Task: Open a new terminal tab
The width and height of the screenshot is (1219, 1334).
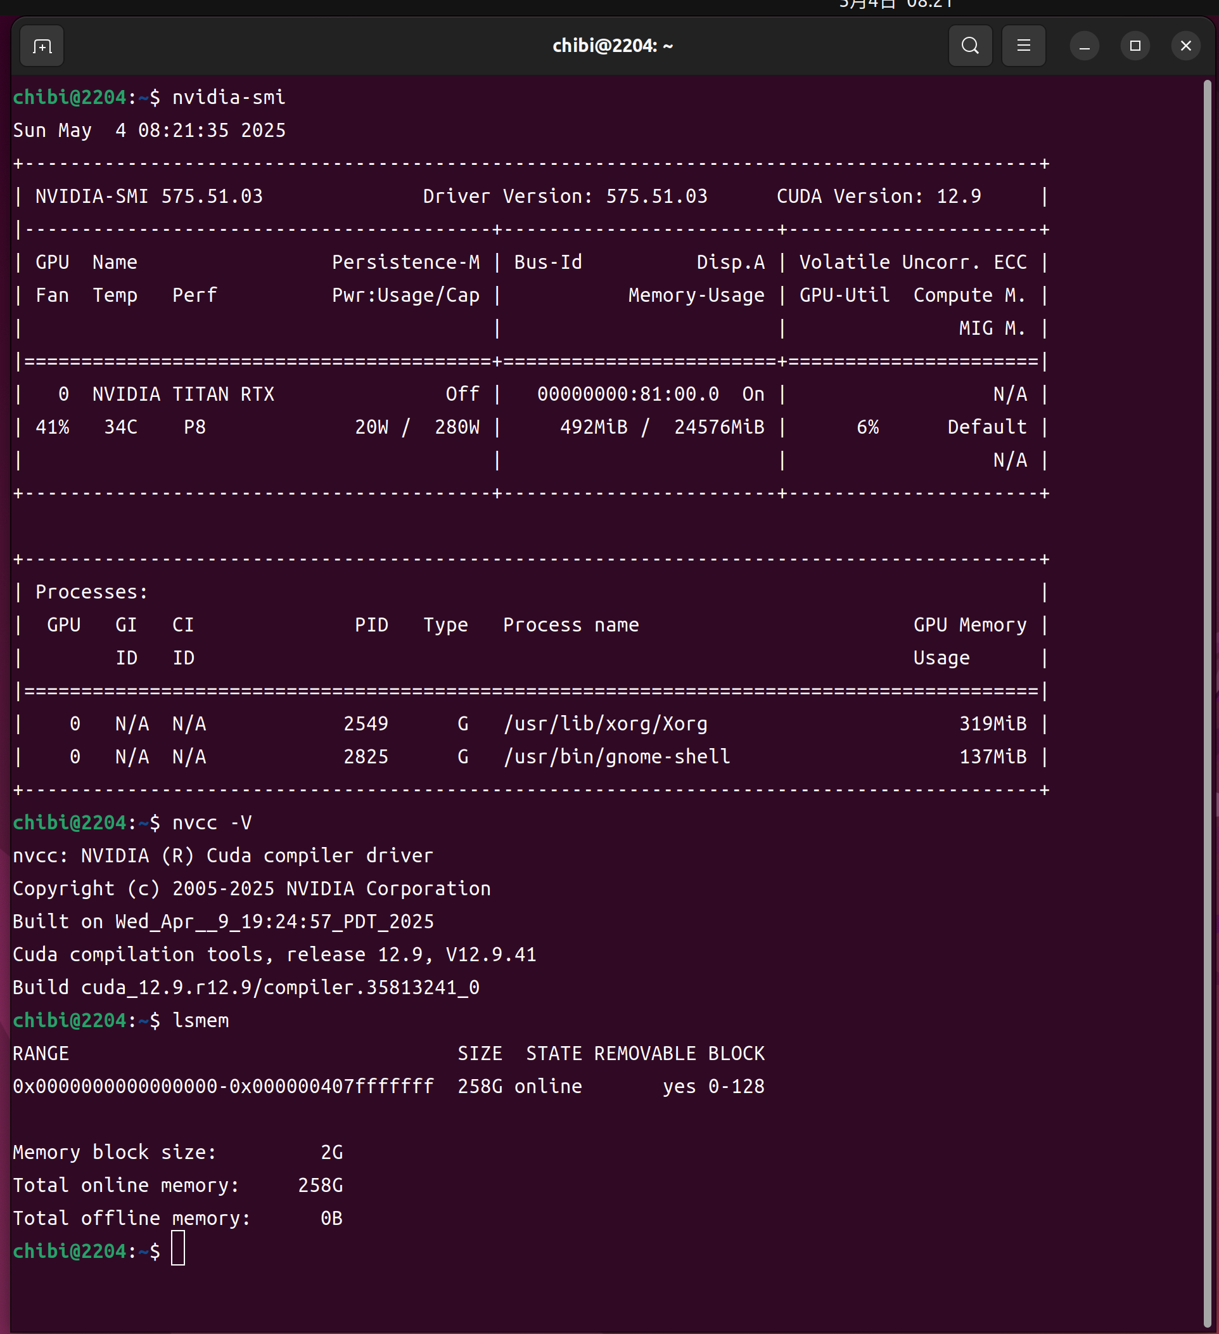Action: coord(42,46)
